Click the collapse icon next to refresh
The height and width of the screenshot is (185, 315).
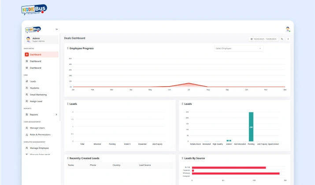(x=288, y=39)
